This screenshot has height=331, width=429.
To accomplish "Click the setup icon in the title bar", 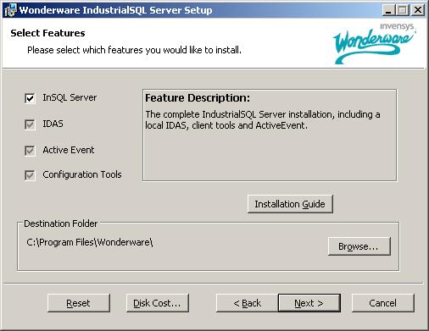I will point(10,10).
